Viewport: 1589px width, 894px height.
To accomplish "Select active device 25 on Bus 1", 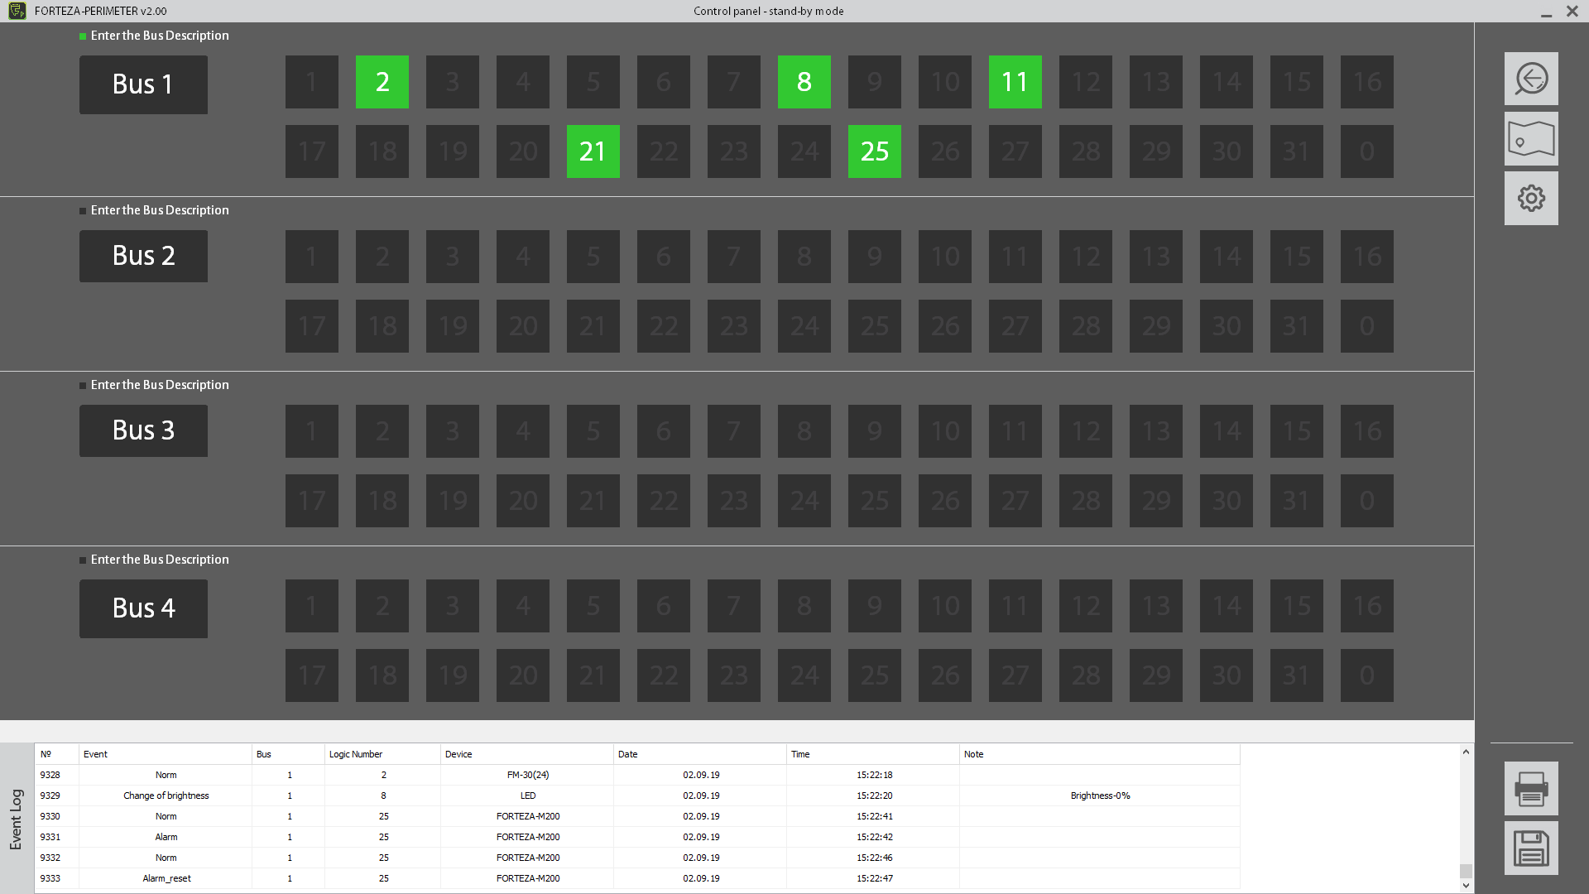I will point(875,151).
